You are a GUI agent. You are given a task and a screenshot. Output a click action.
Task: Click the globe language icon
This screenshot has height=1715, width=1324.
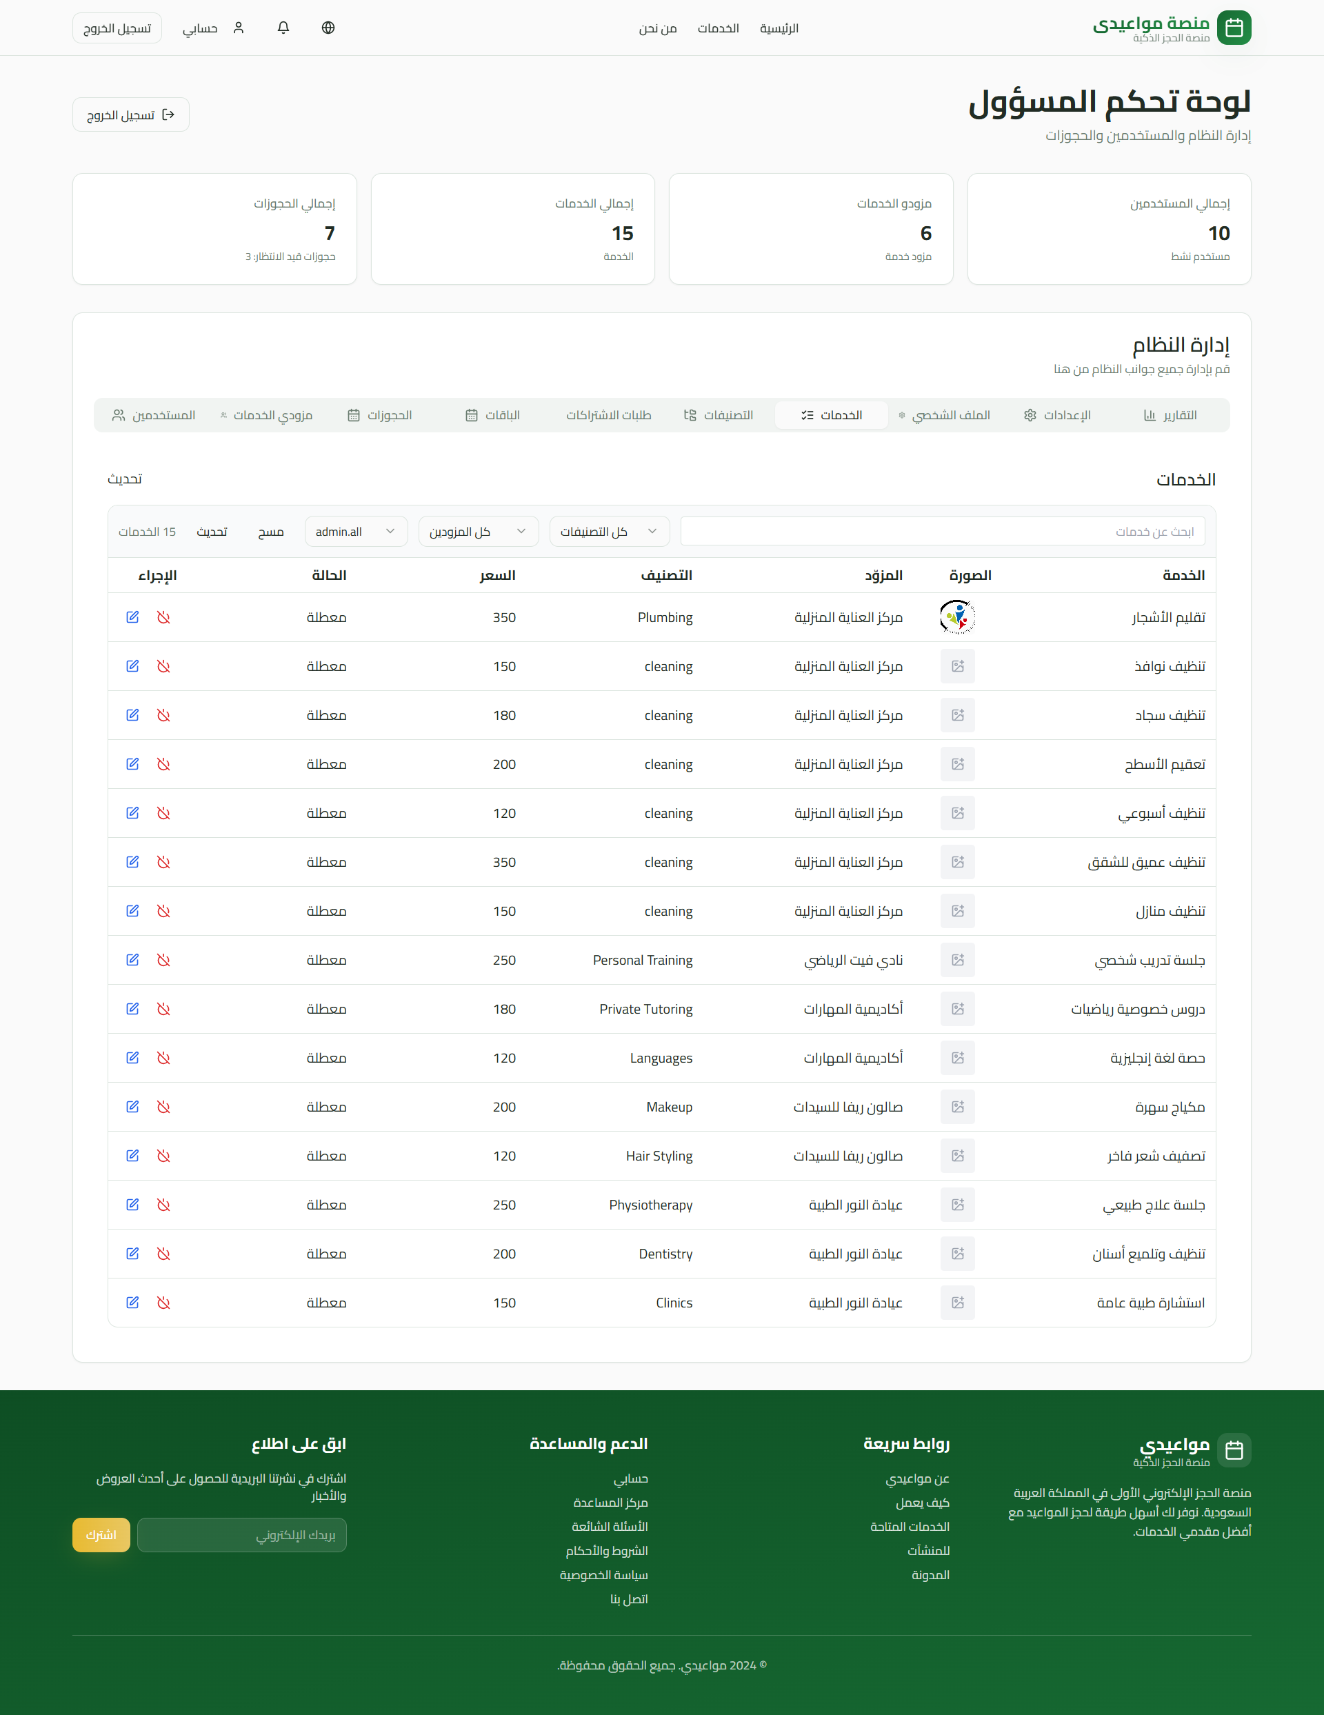pos(328,28)
